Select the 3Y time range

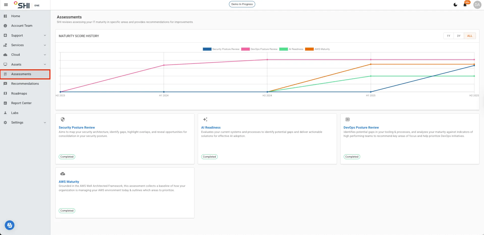tap(459, 36)
